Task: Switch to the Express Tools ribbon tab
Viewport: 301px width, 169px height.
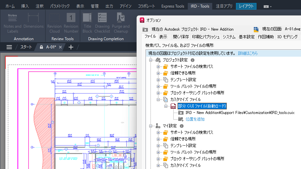Action: click(173, 6)
